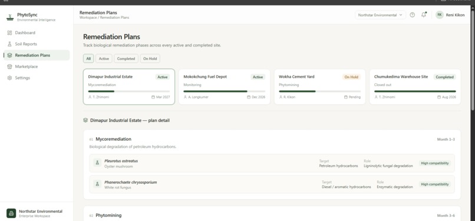Click the Mycoremediation phase heading
475x221 pixels.
pos(113,139)
